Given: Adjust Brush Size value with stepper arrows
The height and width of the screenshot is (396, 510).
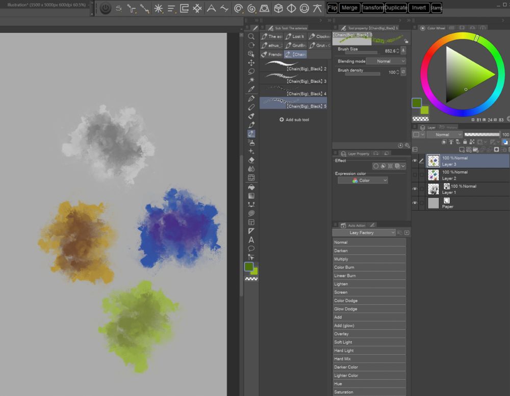Looking at the screenshot, I should 398,50.
